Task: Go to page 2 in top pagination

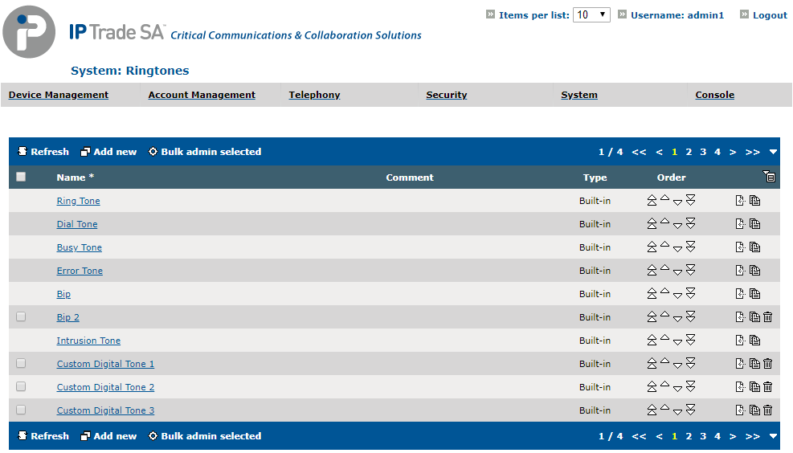Action: [x=689, y=152]
